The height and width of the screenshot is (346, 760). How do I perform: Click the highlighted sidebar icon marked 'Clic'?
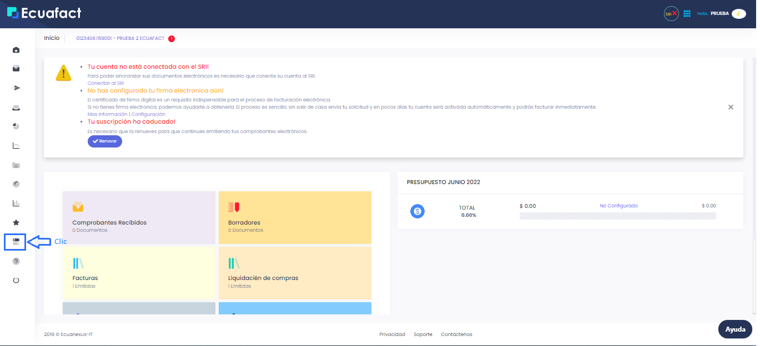click(16, 241)
